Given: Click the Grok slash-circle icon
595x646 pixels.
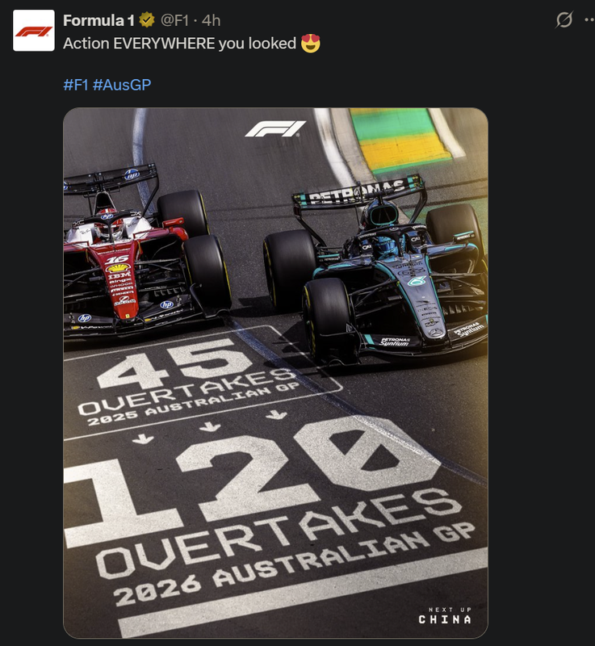Looking at the screenshot, I should point(564,19).
